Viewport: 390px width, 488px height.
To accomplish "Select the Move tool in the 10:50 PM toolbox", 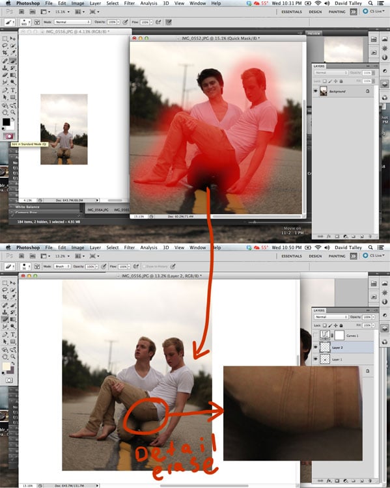I will (13, 283).
